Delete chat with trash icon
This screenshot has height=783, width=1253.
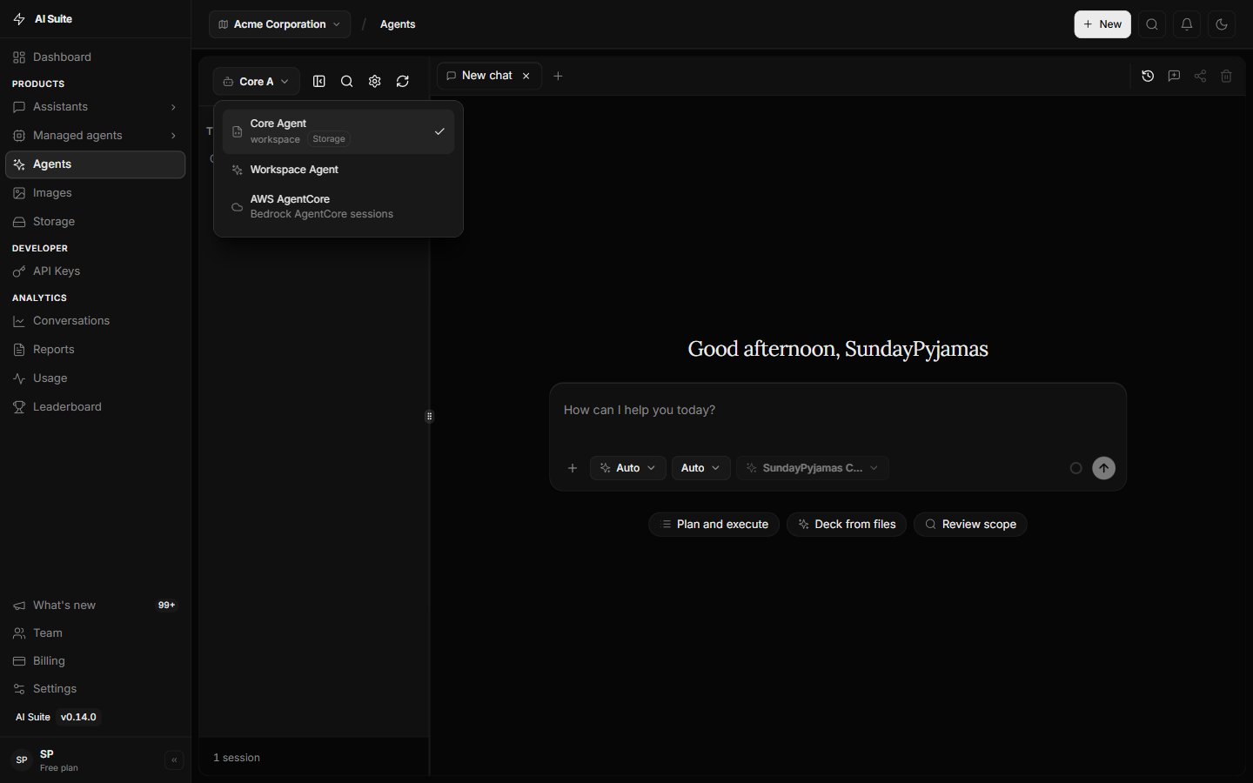(x=1226, y=77)
